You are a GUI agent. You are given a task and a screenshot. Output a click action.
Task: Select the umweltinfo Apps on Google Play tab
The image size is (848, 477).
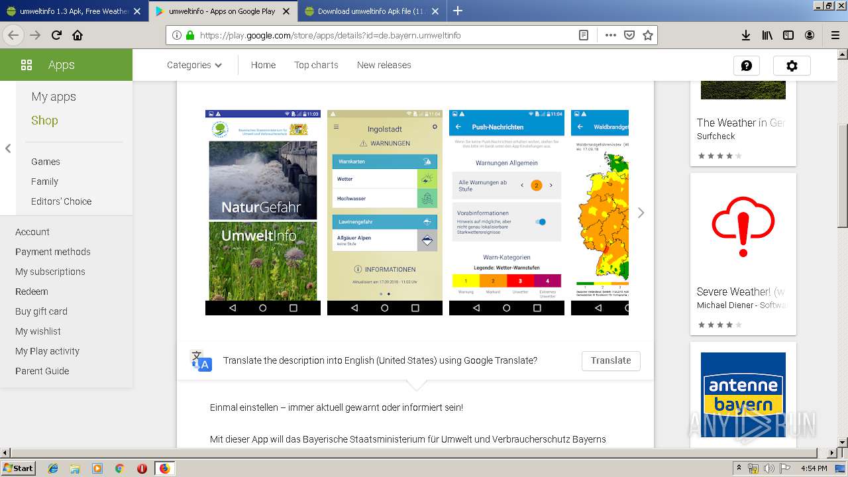click(223, 11)
